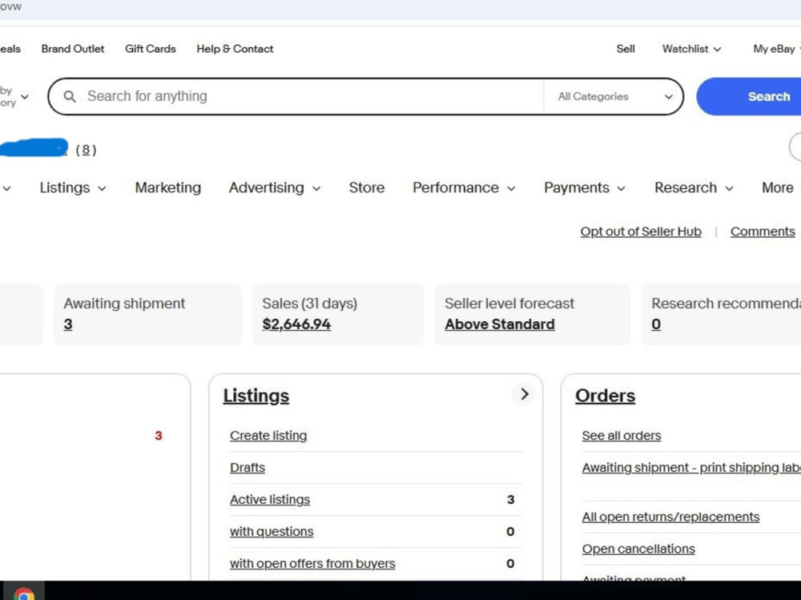The image size is (801, 600).
Task: Switch to the Marketing tab
Action: click(167, 187)
